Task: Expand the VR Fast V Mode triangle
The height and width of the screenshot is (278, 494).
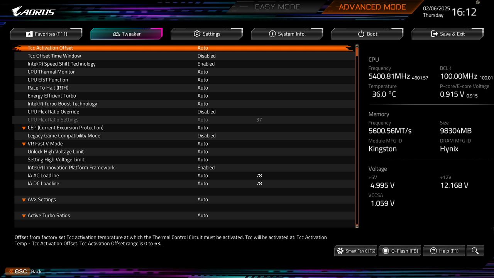Action: (x=24, y=144)
